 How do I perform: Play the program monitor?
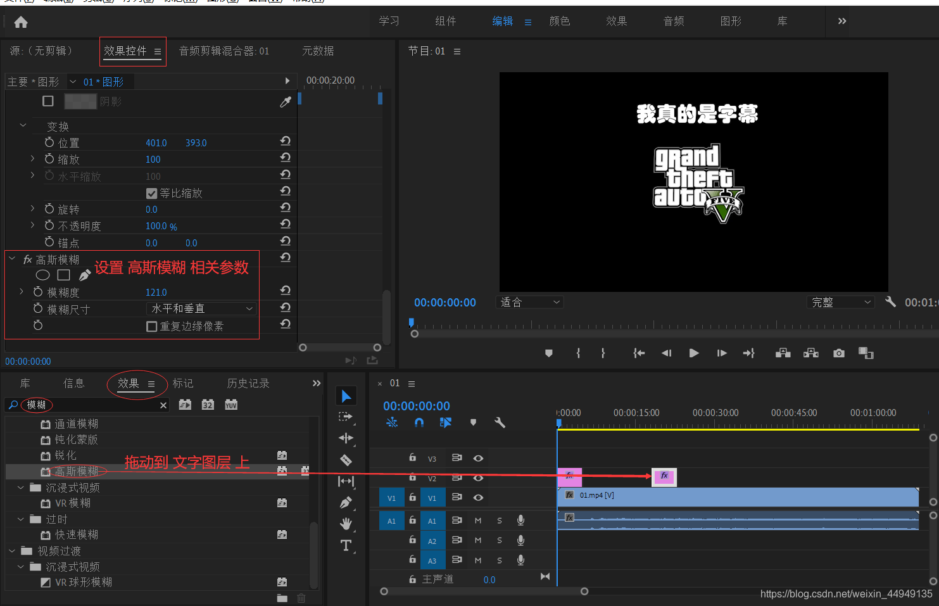coord(694,353)
